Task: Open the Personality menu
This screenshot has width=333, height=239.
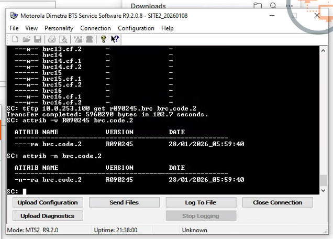Action: [x=59, y=28]
